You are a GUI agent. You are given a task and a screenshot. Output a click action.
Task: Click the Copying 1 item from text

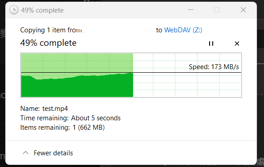click(x=51, y=30)
